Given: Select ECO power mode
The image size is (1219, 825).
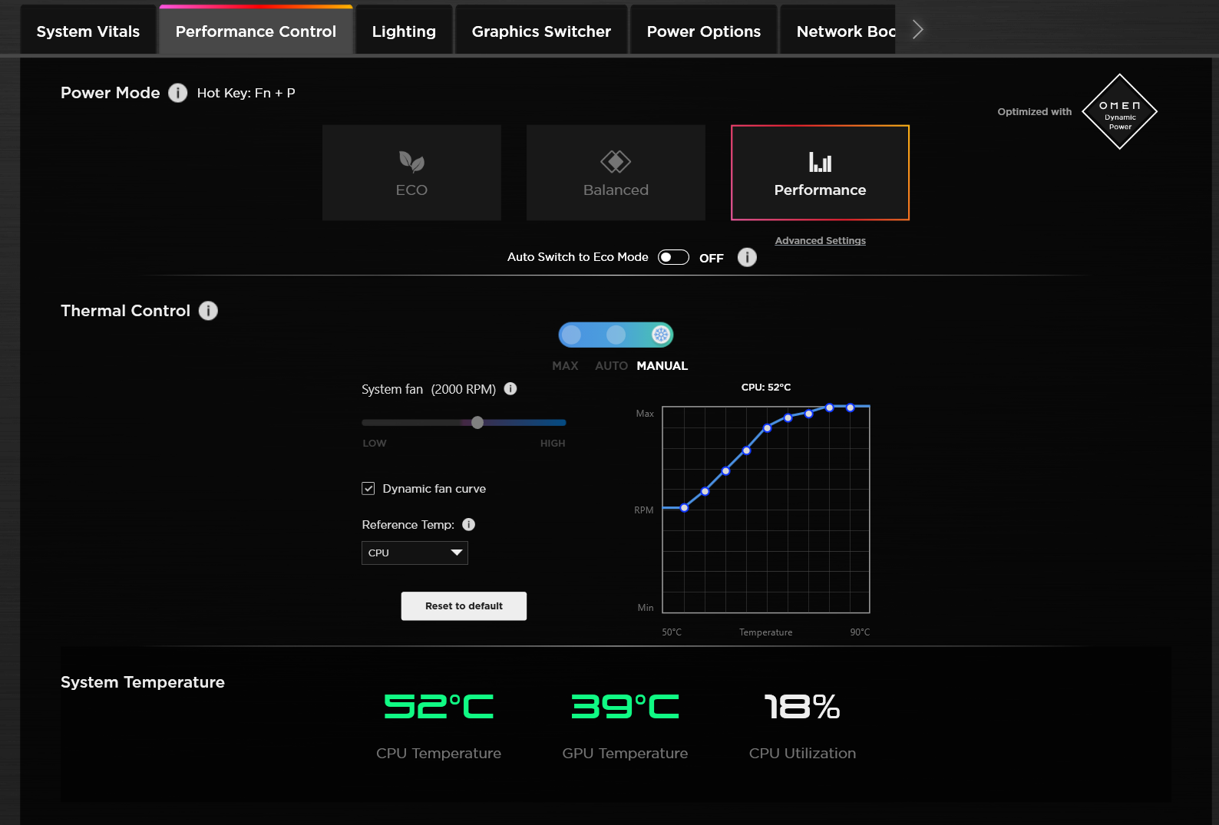Looking at the screenshot, I should click(411, 173).
